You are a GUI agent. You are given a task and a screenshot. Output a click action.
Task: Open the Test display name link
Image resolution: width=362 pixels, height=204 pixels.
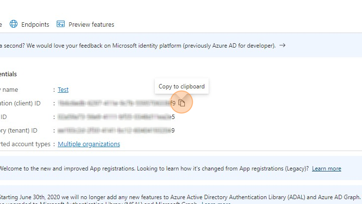(x=63, y=89)
